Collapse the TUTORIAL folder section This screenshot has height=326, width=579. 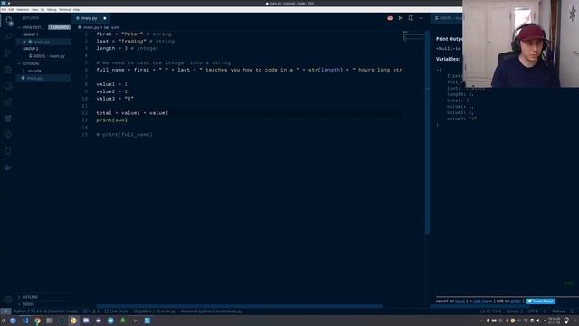pyautogui.click(x=30, y=63)
